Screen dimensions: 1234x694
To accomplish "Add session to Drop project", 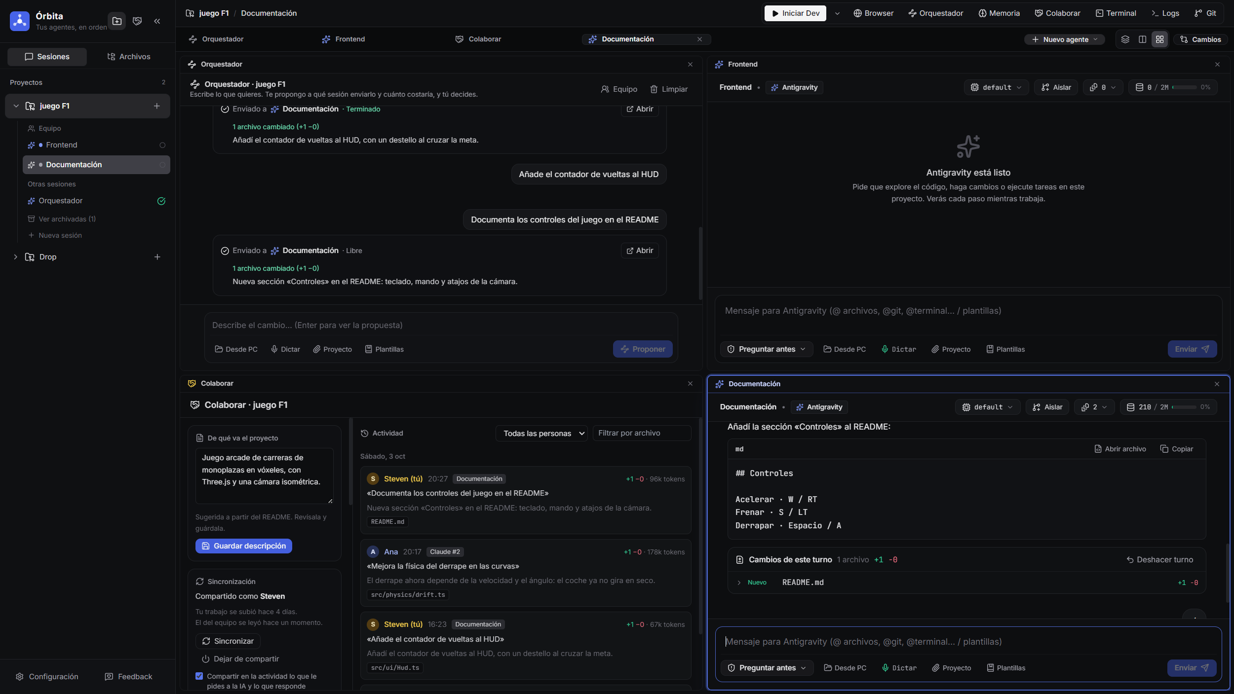I will click(157, 257).
